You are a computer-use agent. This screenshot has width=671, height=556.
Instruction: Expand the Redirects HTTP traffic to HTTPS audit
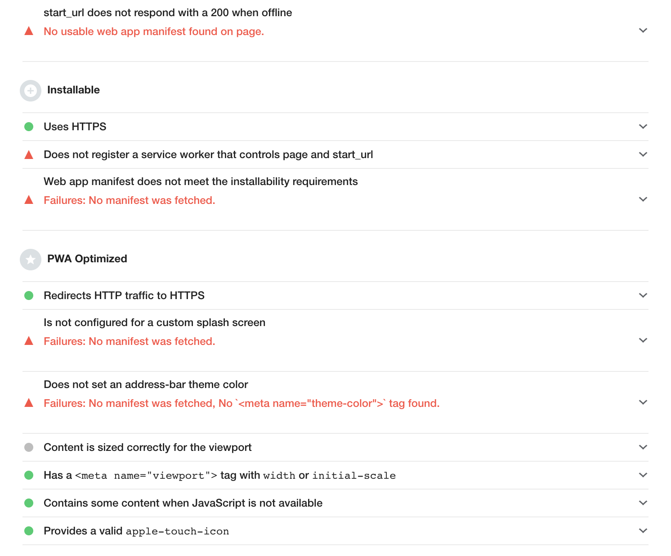coord(643,296)
